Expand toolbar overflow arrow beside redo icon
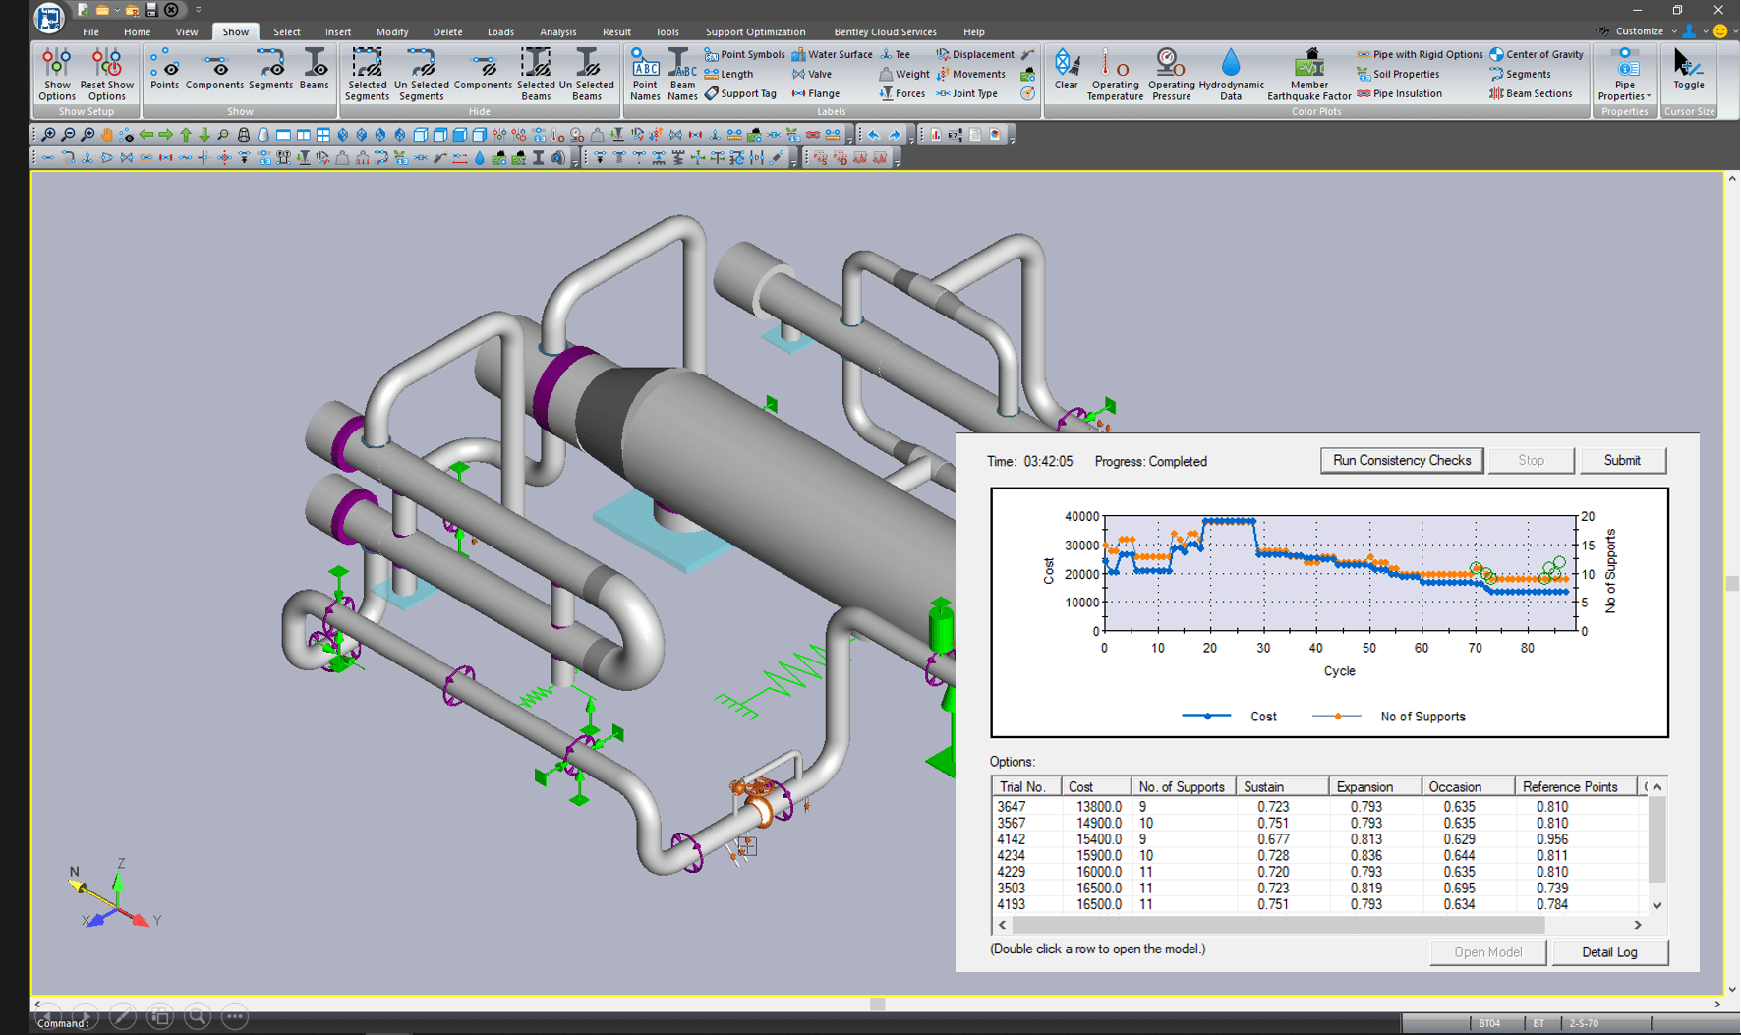 click(x=910, y=135)
